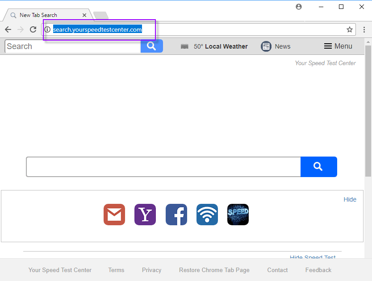Open the Gmail envelope shortcut

click(x=114, y=215)
